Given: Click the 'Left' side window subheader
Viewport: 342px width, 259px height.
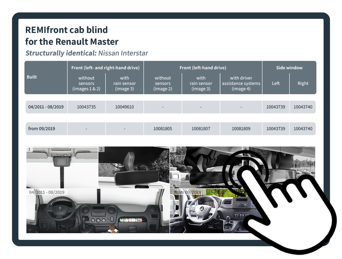Looking at the screenshot, I should tap(276, 83).
